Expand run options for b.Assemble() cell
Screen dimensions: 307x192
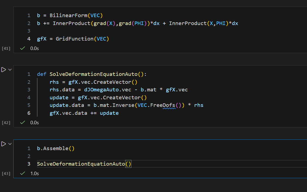coord(10,144)
